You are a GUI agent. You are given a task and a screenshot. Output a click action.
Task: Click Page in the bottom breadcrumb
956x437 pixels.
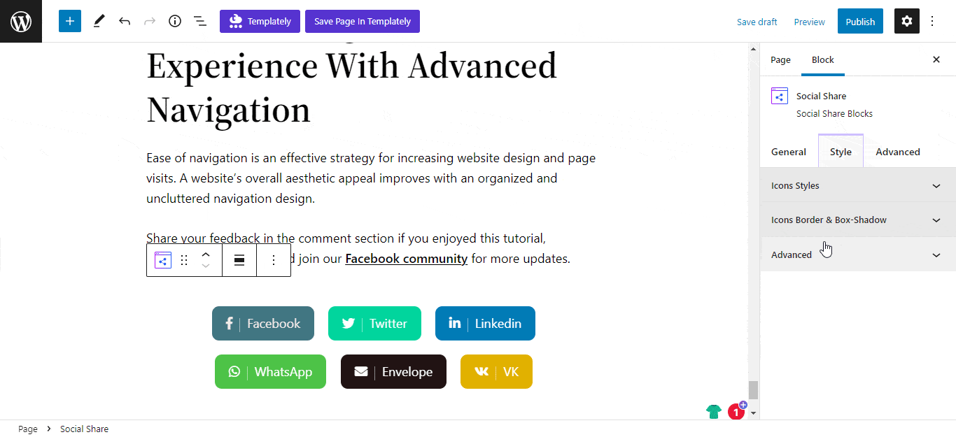(x=28, y=429)
